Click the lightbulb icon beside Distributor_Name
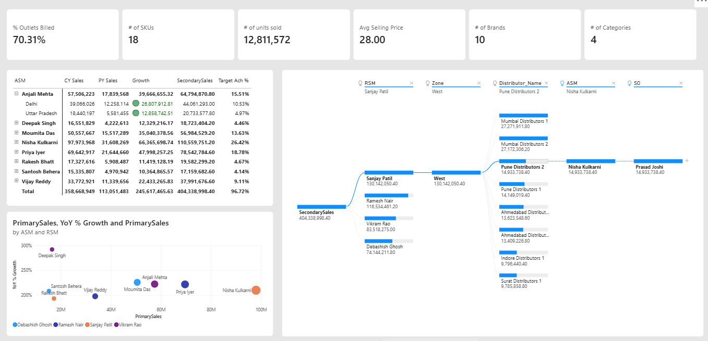This screenshot has height=341, width=708. pos(495,83)
